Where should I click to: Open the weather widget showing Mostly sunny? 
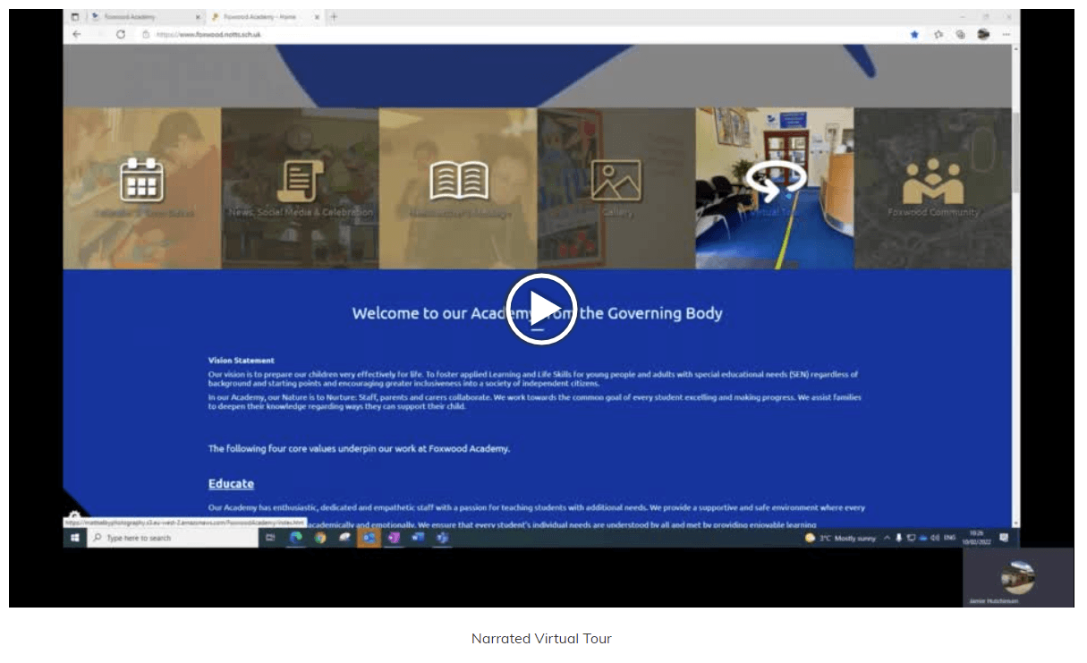coord(839,538)
